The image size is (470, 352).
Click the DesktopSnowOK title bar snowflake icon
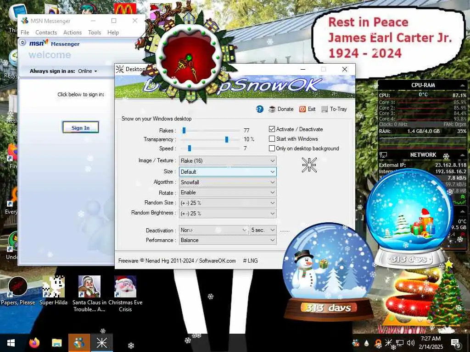coord(120,69)
